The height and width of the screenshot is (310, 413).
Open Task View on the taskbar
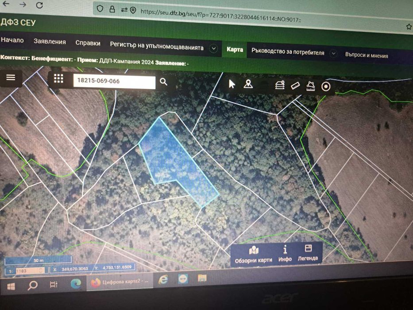coord(54,284)
